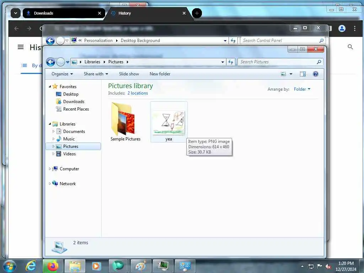The image size is (364, 273).
Task: Open the History page hamburger menu
Action: coord(21,47)
